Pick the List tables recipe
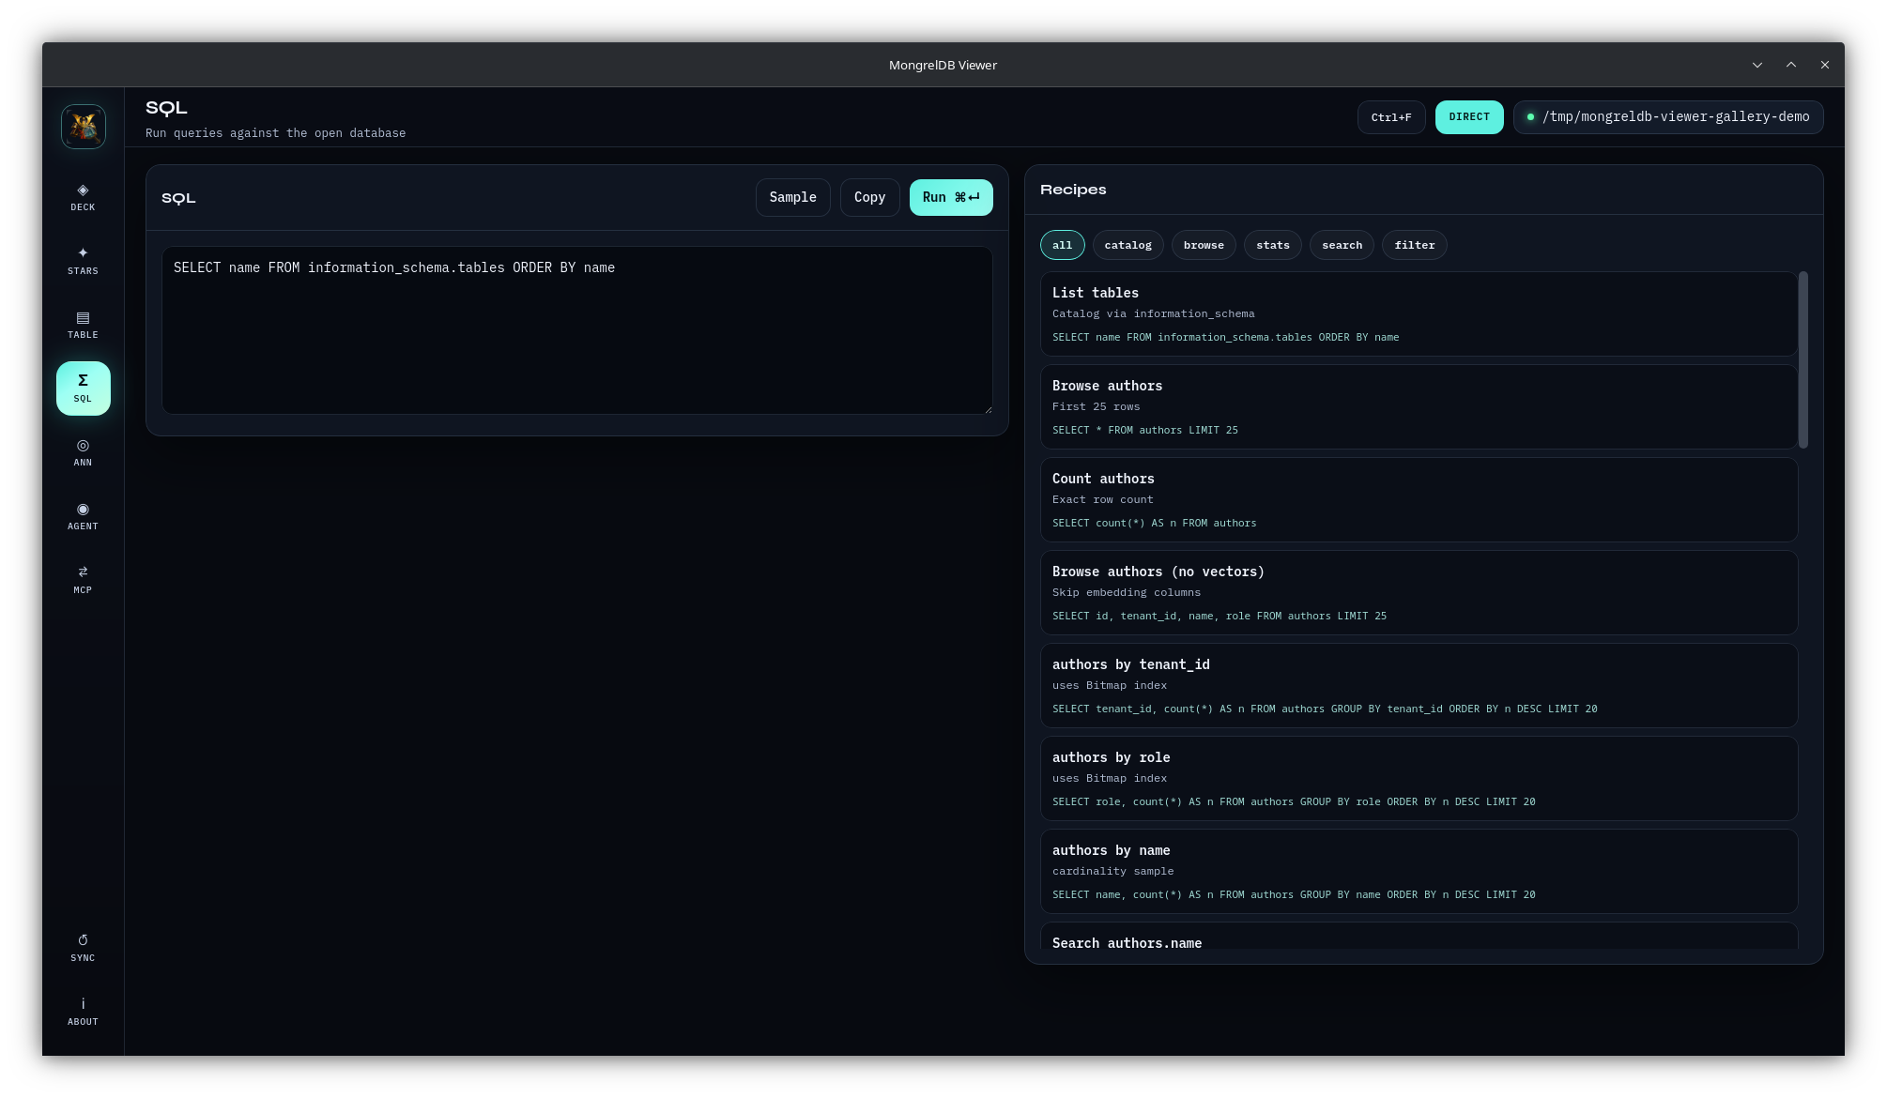Image resolution: width=1887 pixels, height=1098 pixels. coord(1419,313)
